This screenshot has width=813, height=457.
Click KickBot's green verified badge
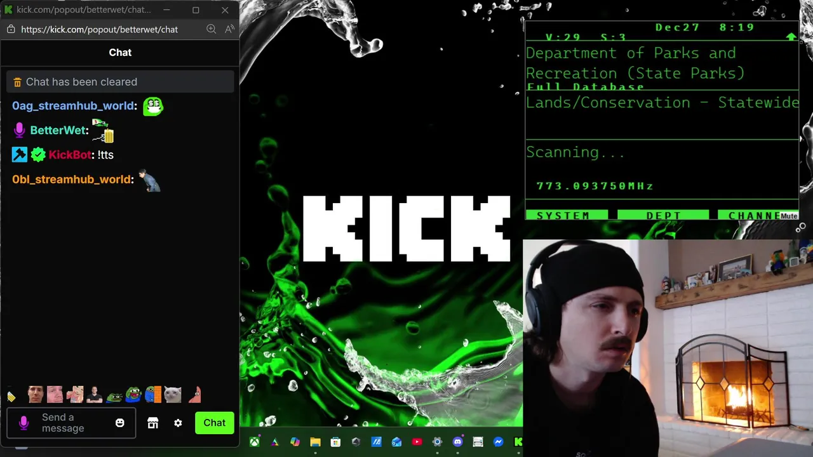click(38, 154)
